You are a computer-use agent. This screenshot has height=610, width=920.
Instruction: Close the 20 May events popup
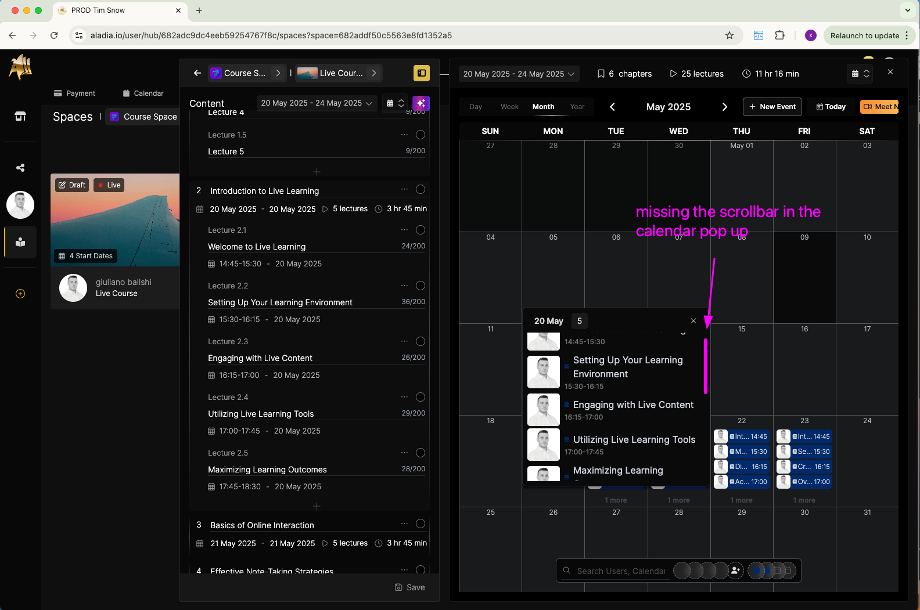tap(693, 321)
